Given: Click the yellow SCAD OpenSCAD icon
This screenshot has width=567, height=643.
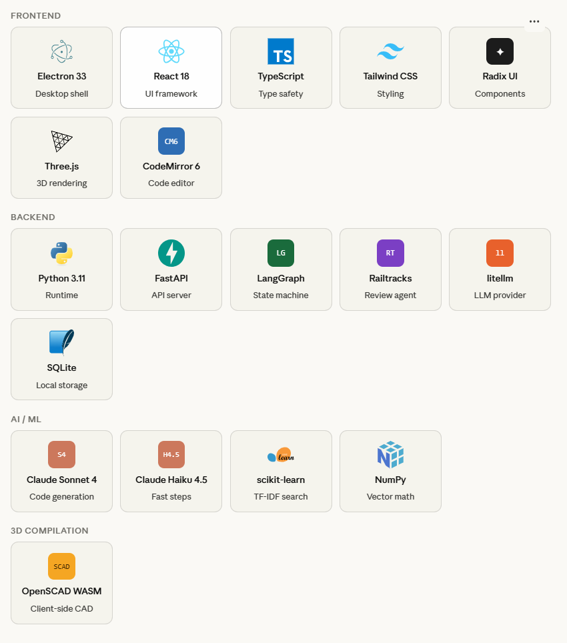Looking at the screenshot, I should tap(61, 566).
